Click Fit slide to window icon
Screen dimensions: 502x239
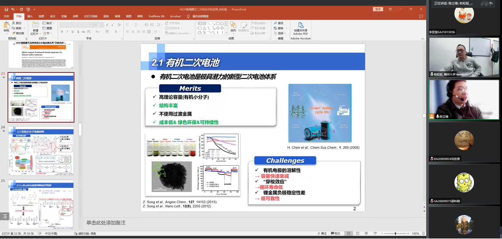[423, 234]
